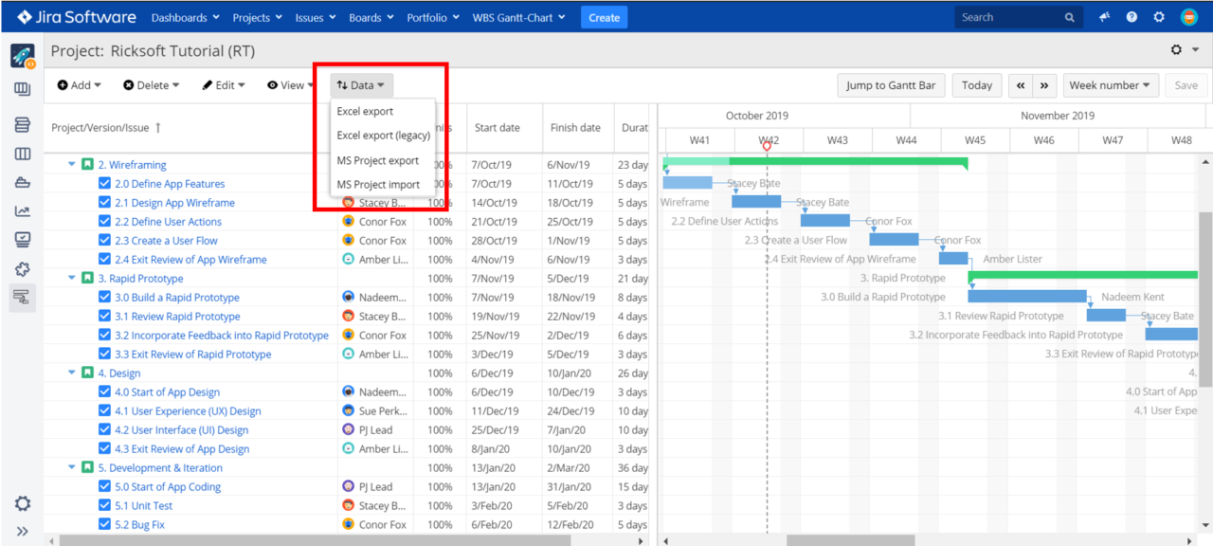Image resolution: width=1213 pixels, height=546 pixels.
Task: Click Jump to Gantt Bar button
Action: click(x=891, y=85)
